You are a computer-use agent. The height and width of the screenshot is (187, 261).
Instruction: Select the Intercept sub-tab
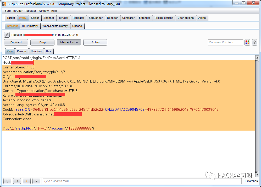tap(12, 26)
